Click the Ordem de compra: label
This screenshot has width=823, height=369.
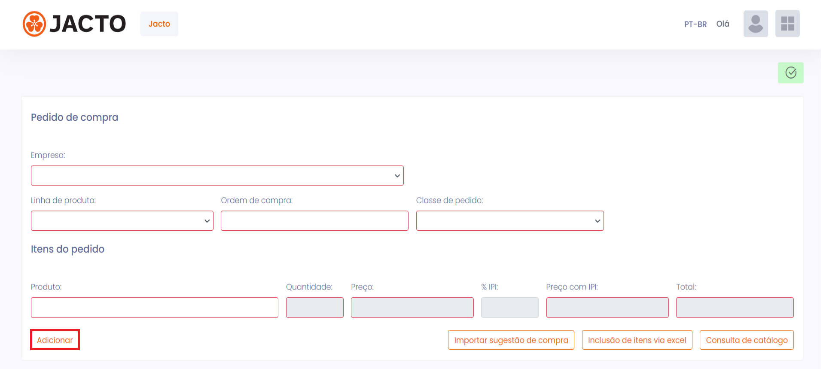pos(257,200)
